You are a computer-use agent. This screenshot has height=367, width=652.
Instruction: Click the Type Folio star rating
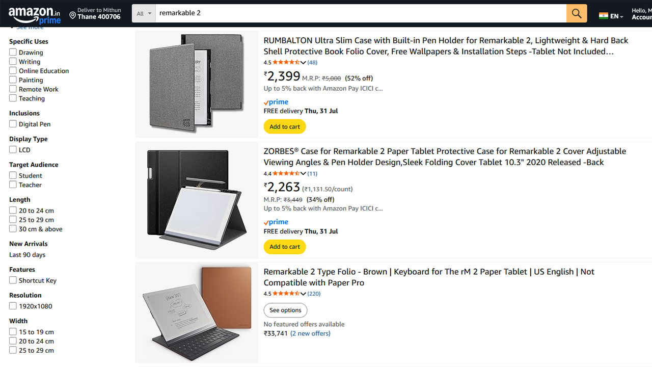click(x=286, y=294)
